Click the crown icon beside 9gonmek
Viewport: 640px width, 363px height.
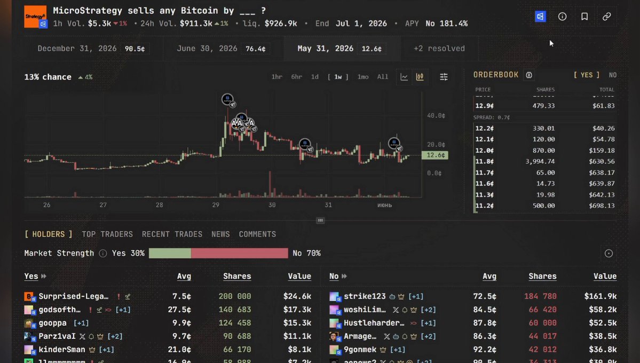[383, 350]
